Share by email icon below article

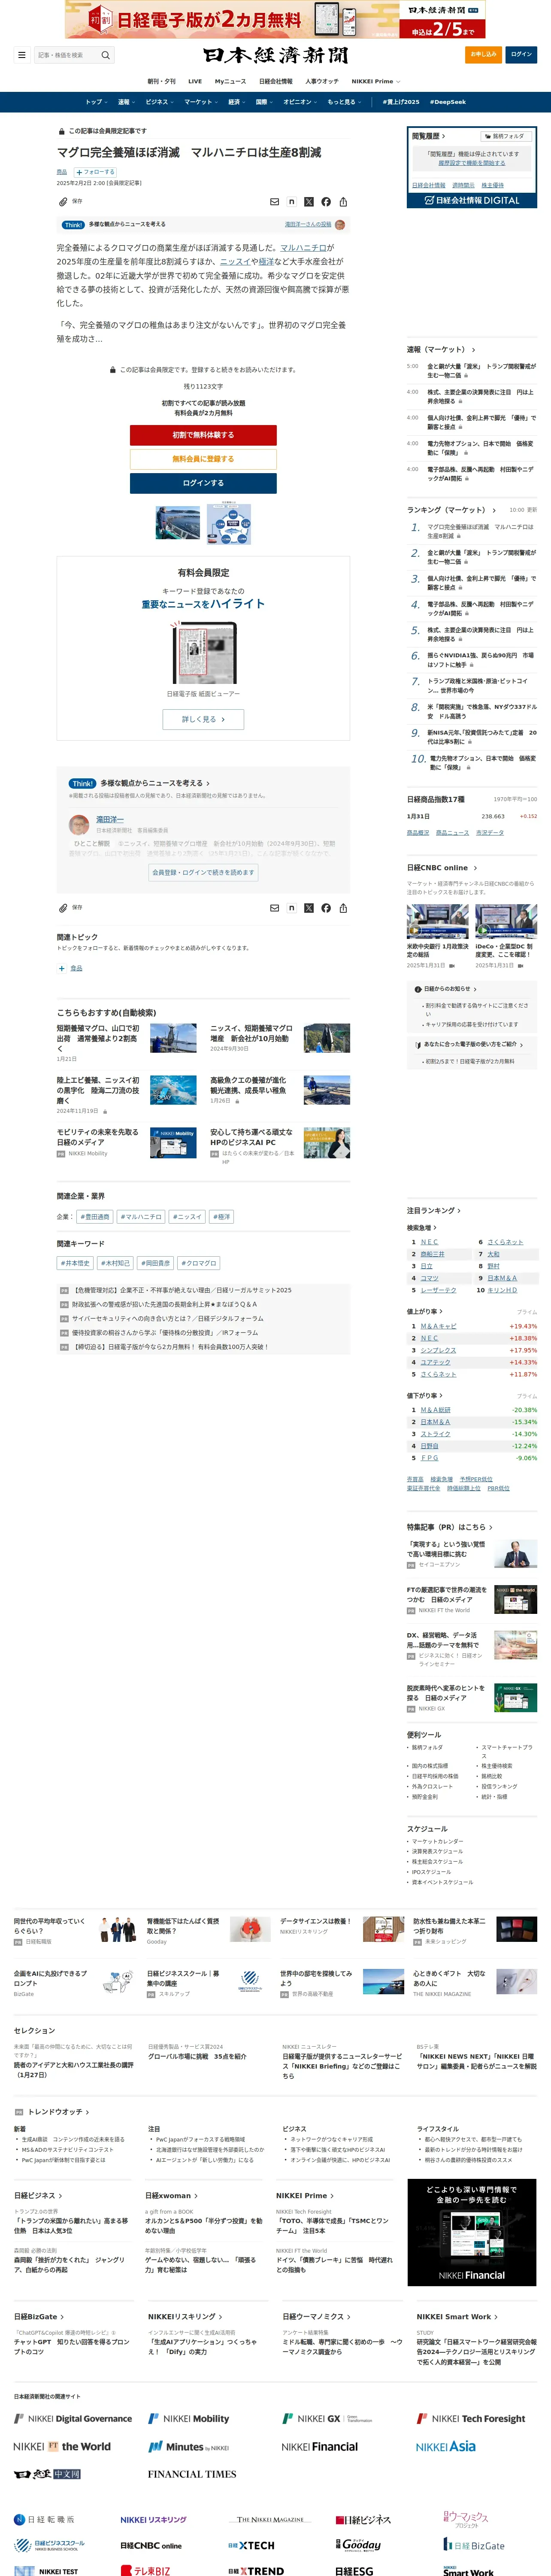pos(275,908)
